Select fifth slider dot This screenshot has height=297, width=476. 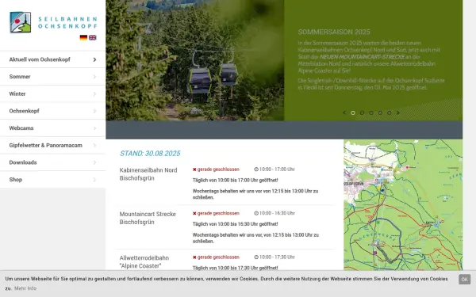[390, 112]
